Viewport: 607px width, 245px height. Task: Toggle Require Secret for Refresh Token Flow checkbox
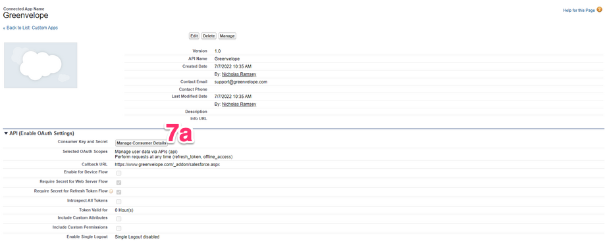click(x=119, y=192)
